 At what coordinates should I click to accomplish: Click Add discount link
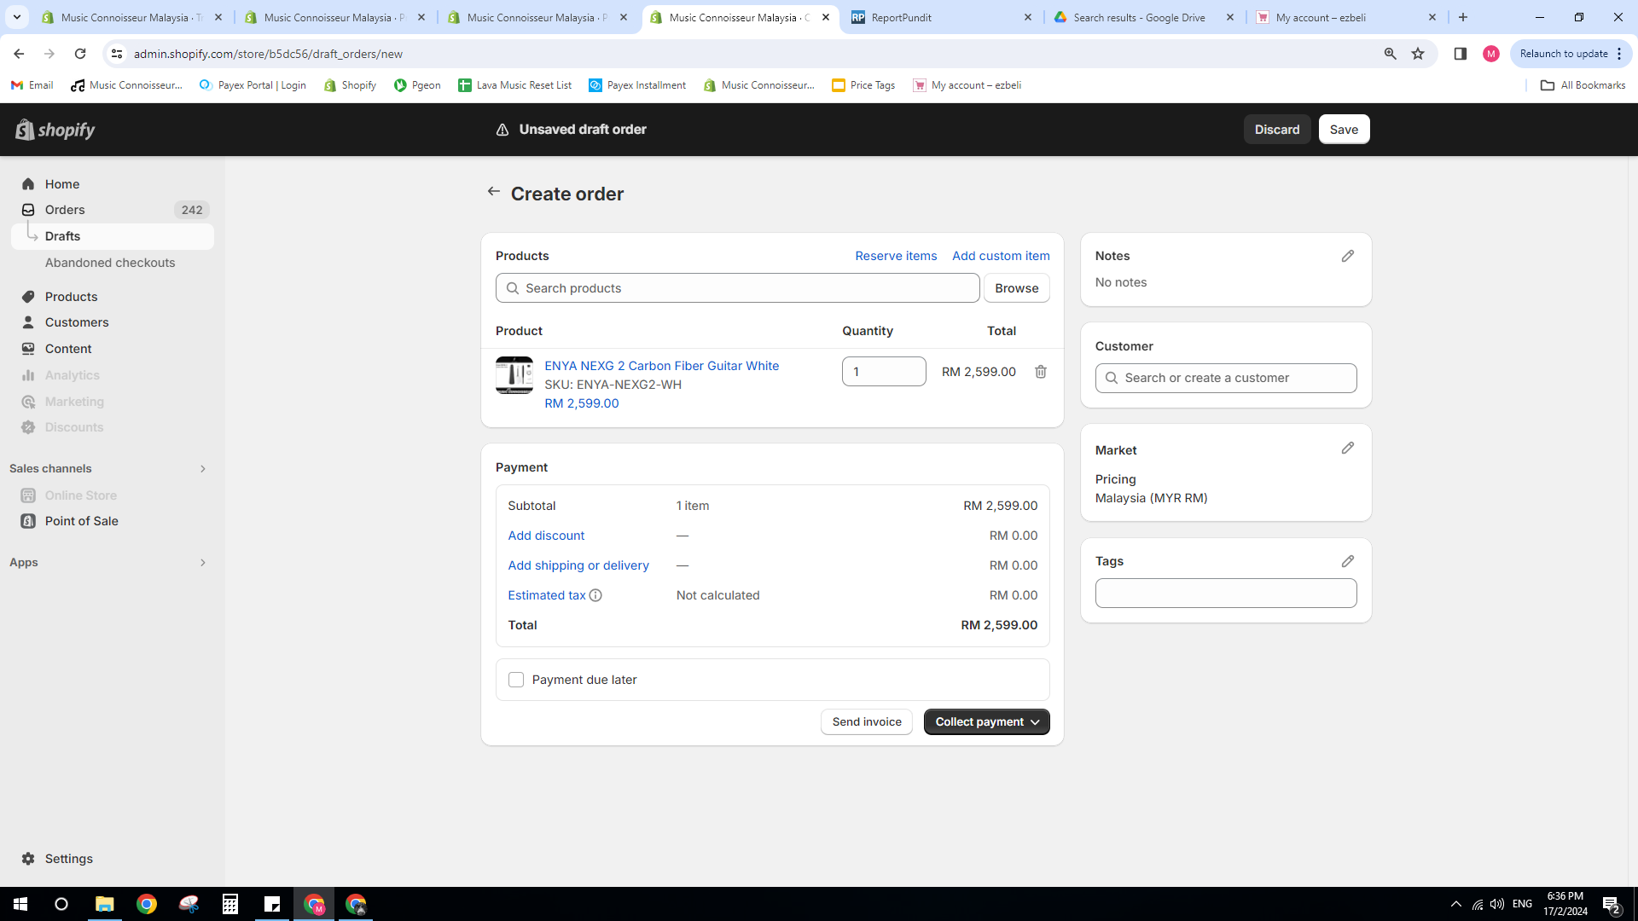click(x=546, y=536)
